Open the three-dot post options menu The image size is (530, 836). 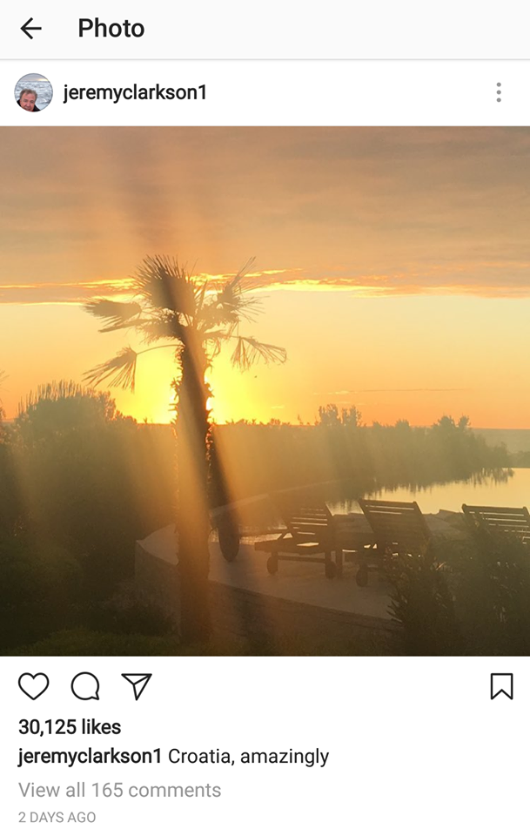499,92
